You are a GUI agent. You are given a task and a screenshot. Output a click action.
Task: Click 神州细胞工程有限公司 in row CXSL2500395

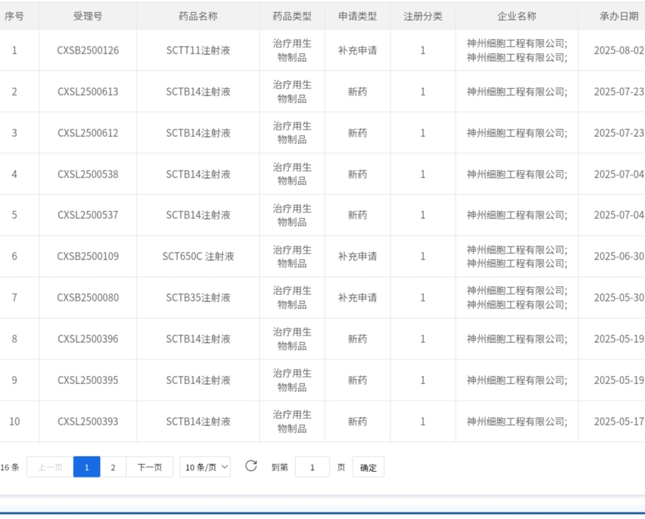point(517,380)
